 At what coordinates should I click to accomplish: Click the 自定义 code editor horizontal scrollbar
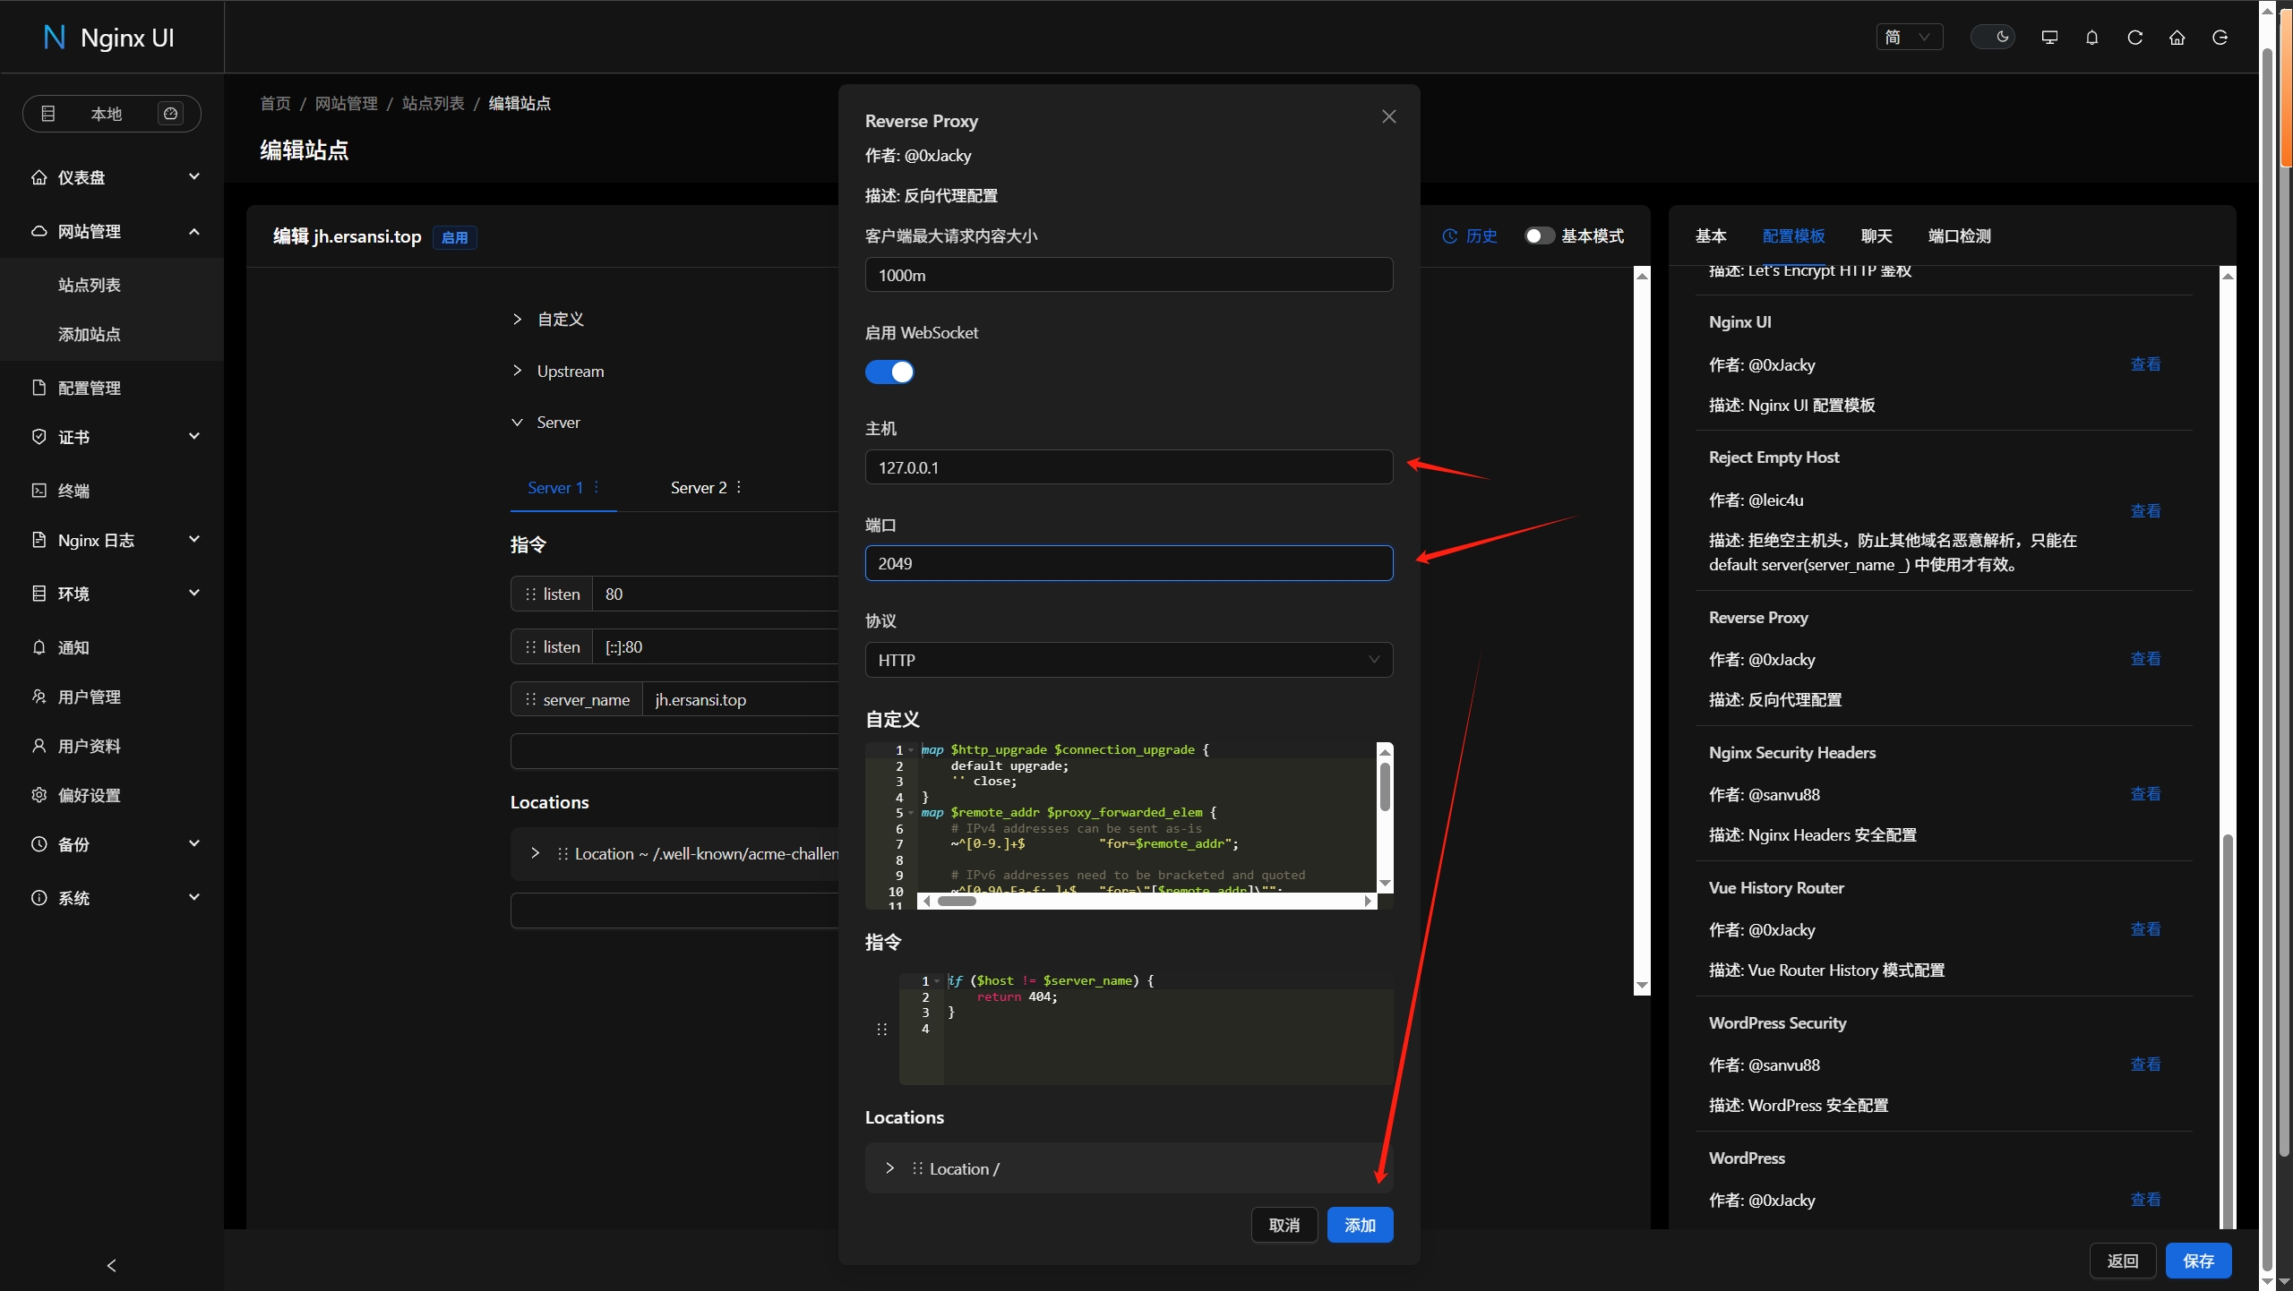pyautogui.click(x=957, y=901)
